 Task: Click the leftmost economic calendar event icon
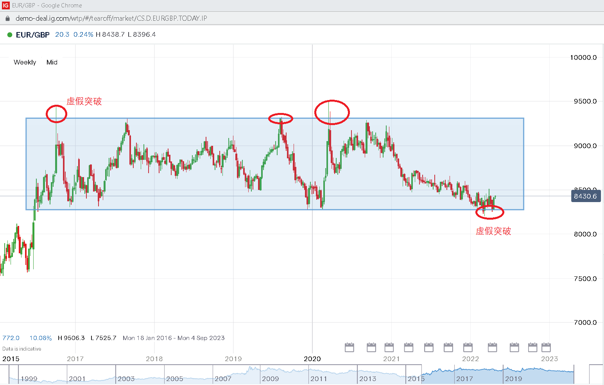[349, 347]
